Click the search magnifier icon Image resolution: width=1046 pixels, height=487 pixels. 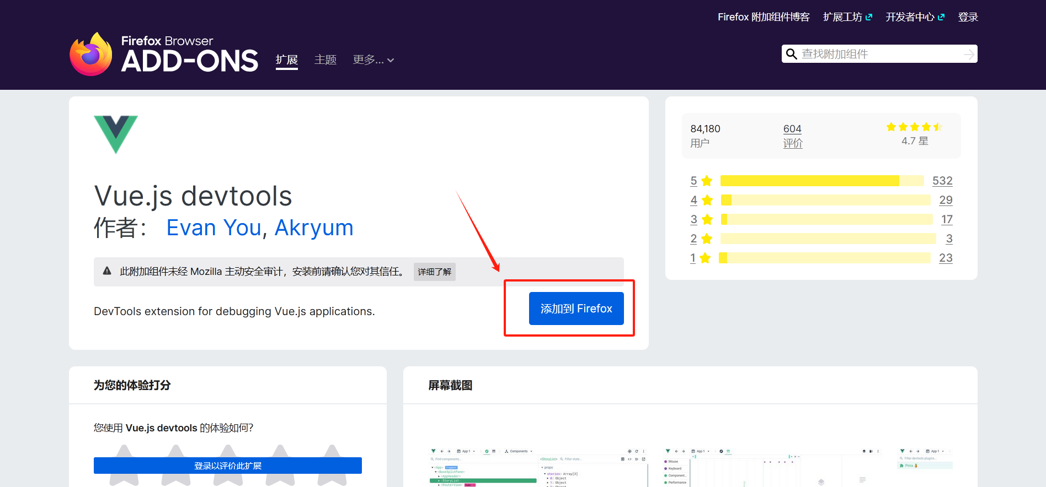pyautogui.click(x=792, y=54)
